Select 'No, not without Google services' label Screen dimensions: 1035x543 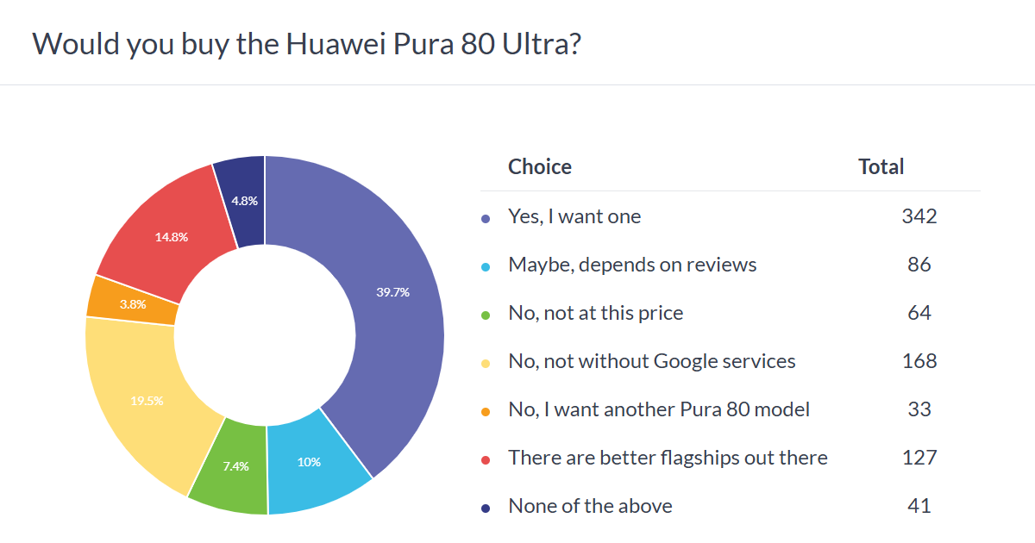coord(652,361)
